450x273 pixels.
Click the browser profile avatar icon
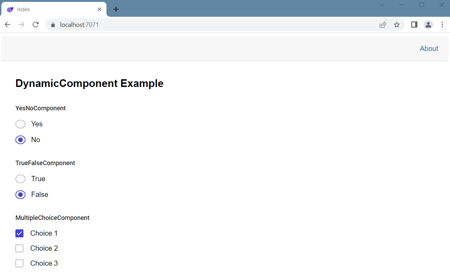point(428,24)
